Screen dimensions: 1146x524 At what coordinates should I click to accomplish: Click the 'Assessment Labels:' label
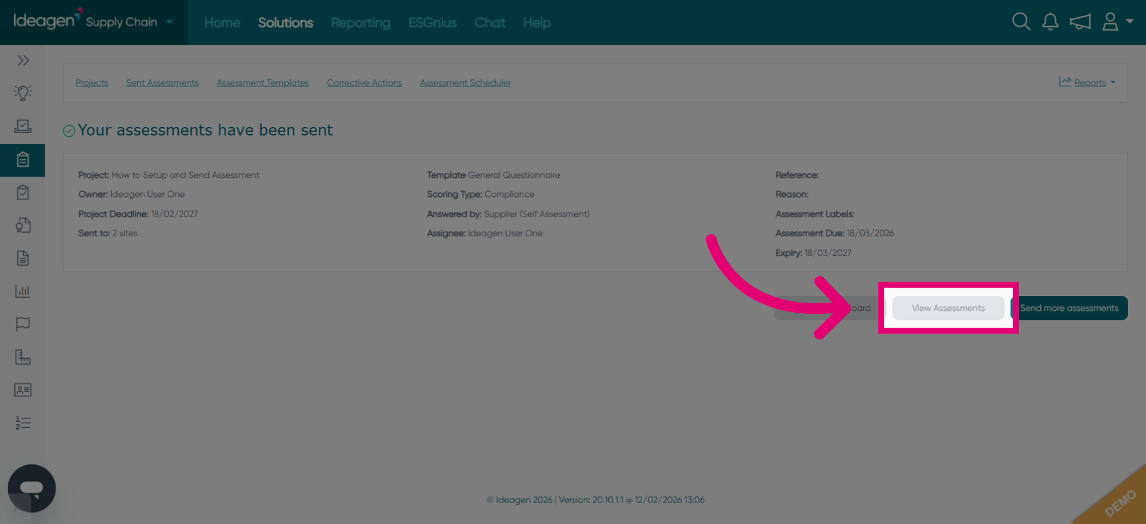coord(815,214)
